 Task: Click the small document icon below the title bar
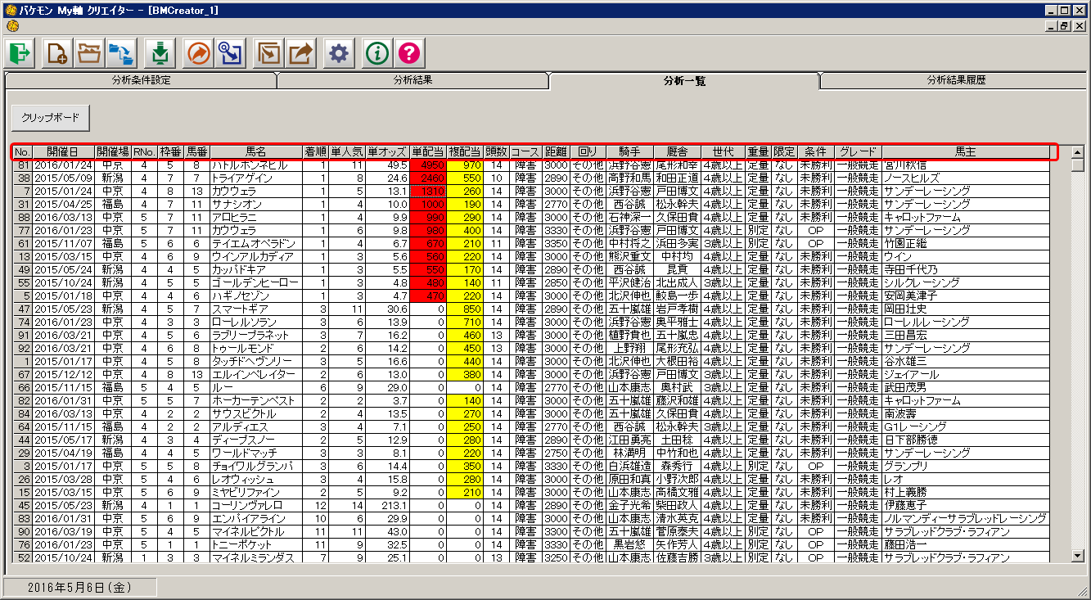(11, 26)
